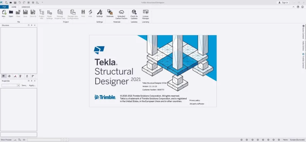The image size is (306, 142).
Task: Open the Trimble Connect side tab
Action: [x=303, y=61]
